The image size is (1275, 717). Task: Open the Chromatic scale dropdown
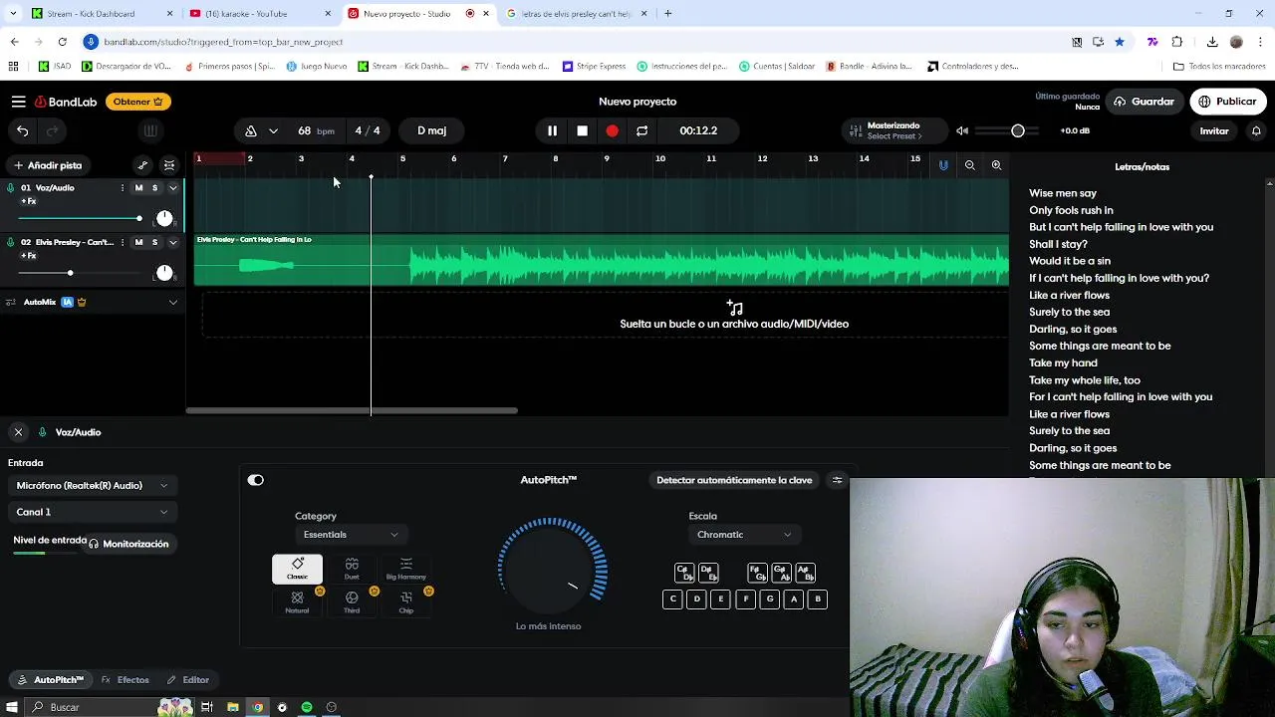pyautogui.click(x=744, y=535)
